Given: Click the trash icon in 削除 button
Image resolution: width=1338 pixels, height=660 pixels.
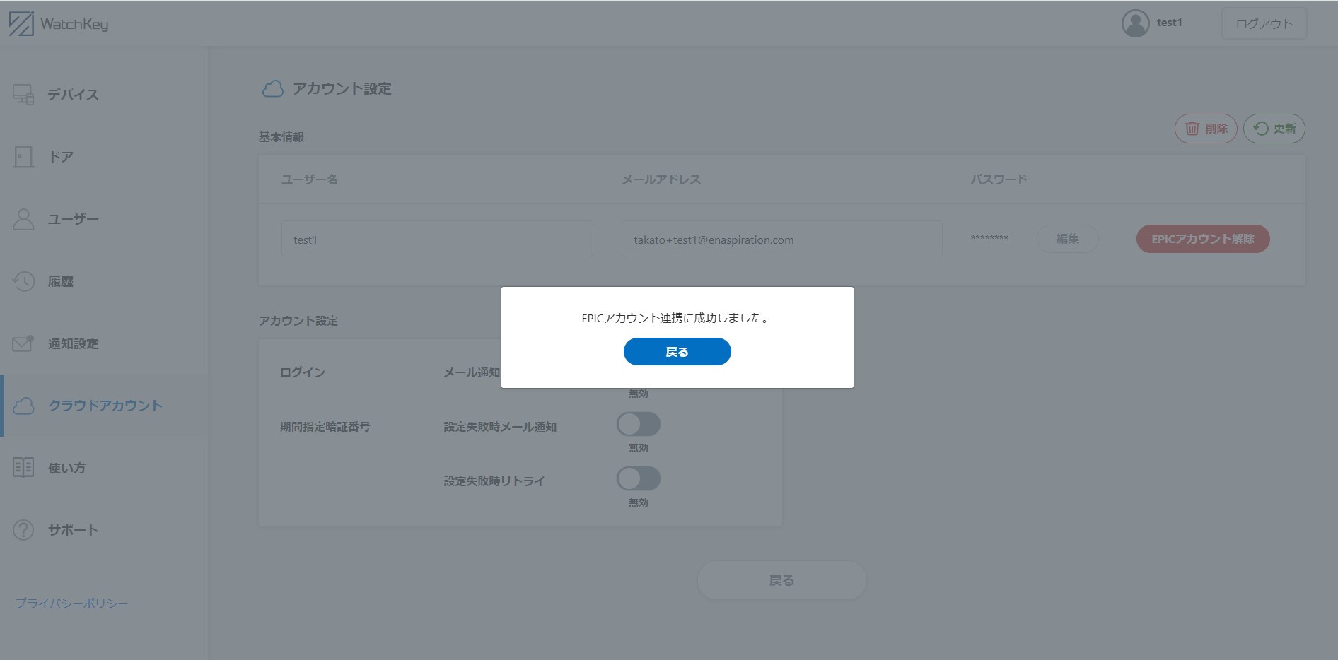Looking at the screenshot, I should [1192, 129].
